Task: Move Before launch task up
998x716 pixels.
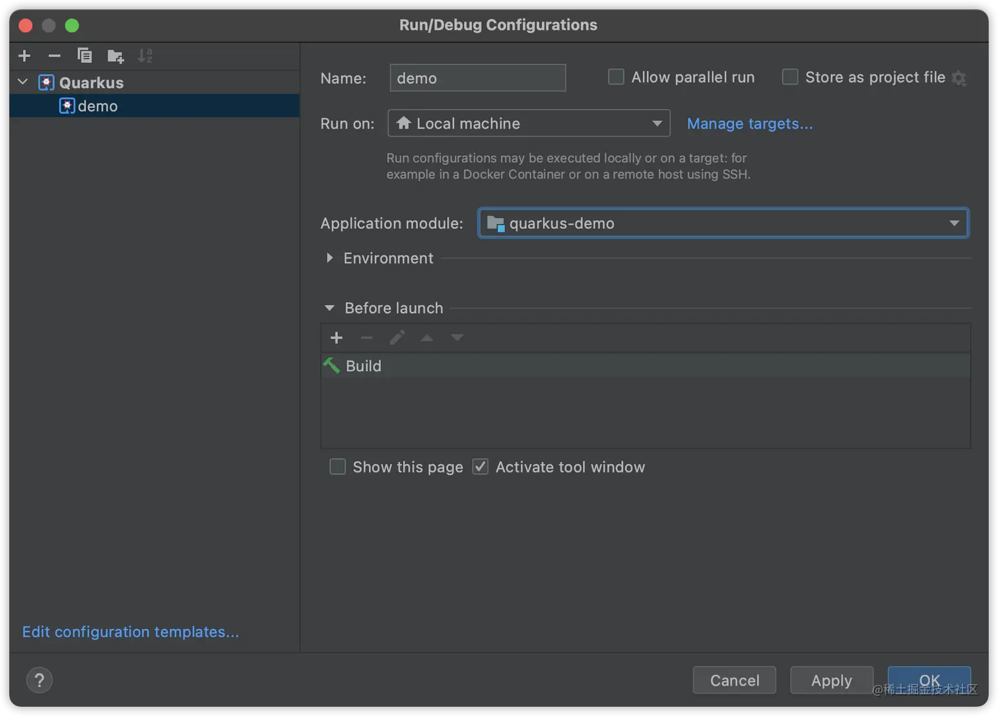Action: coord(427,338)
